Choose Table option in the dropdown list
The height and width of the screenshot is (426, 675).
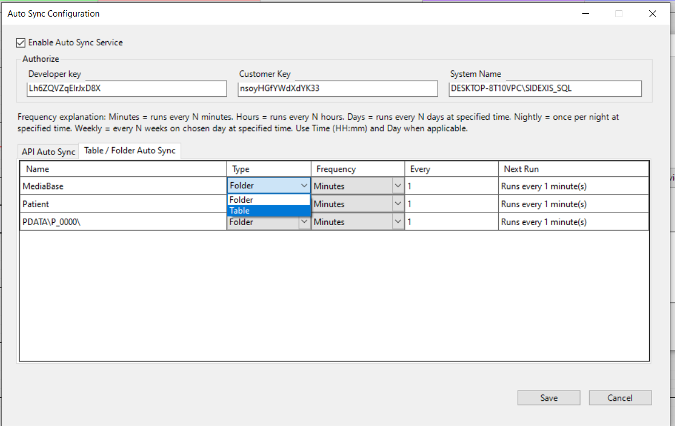(x=269, y=211)
